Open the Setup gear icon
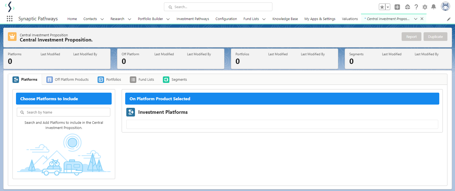 click(x=425, y=7)
